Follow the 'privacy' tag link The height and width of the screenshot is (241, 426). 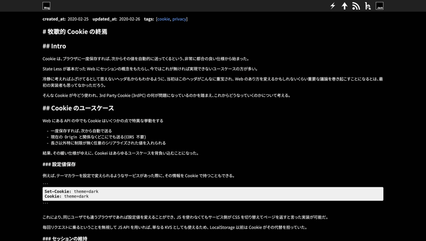tap(180, 19)
